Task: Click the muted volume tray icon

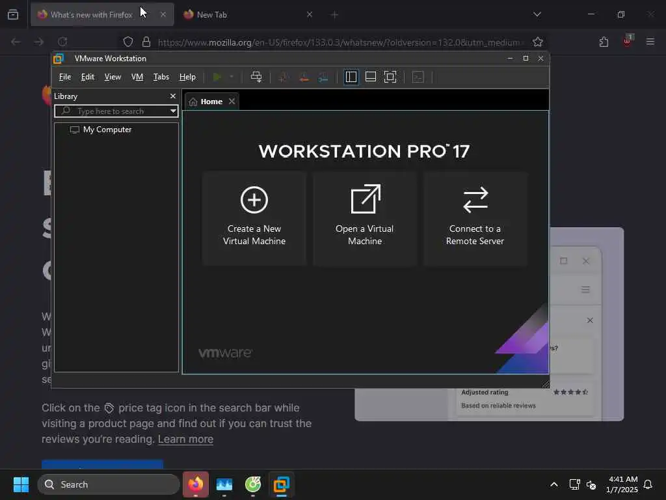Action: click(x=591, y=484)
